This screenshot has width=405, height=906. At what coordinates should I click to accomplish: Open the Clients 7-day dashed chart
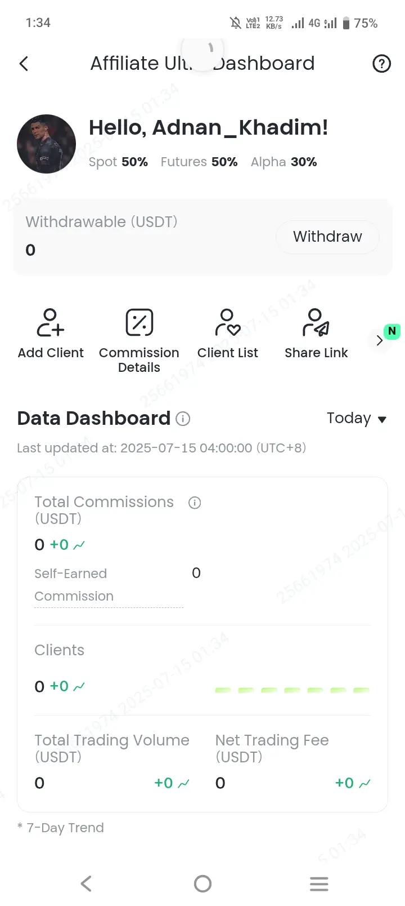tap(292, 690)
